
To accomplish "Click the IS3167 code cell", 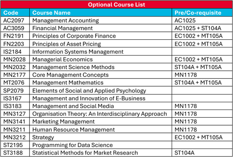I will (x=12, y=98).
